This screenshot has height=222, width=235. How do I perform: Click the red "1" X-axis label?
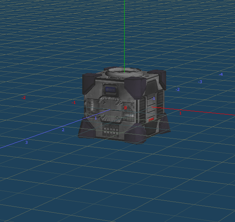pos(180,113)
